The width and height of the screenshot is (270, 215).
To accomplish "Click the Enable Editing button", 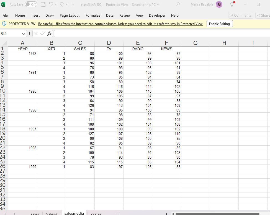I will (219, 24).
